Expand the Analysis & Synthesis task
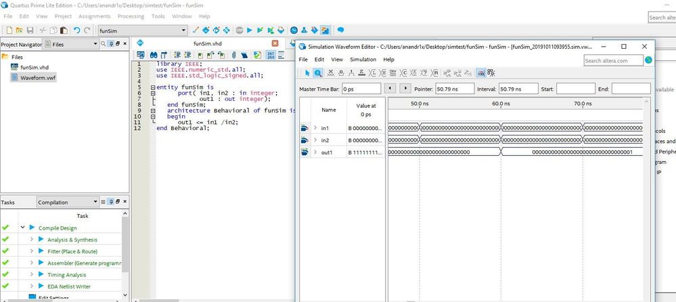 coord(31,240)
